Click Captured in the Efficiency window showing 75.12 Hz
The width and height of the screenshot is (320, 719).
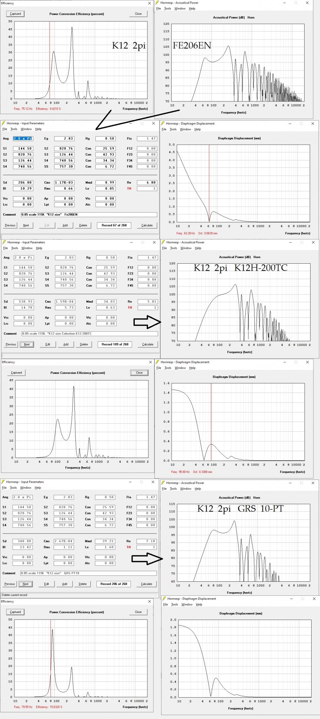(15, 14)
